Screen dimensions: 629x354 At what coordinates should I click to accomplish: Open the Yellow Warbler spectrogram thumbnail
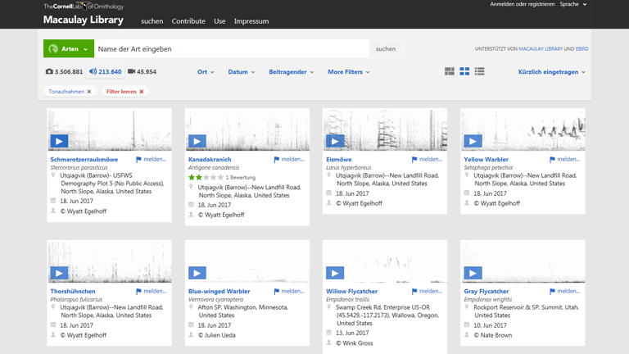coord(523,129)
